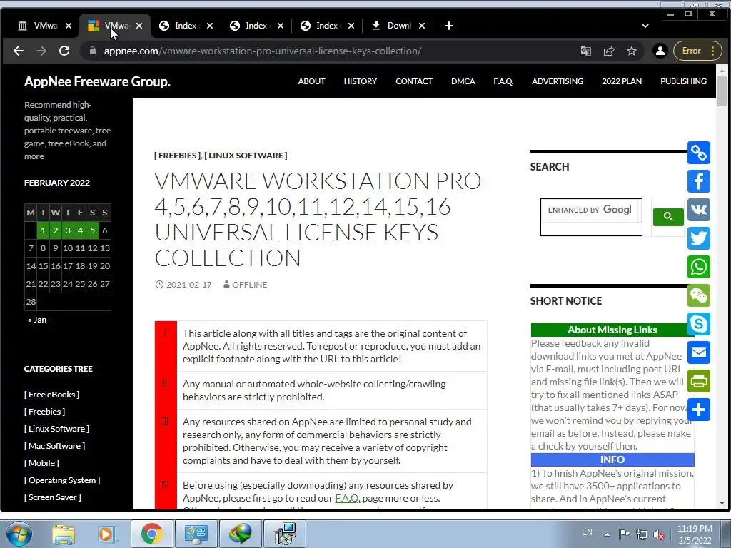Share the article via Skype

(699, 324)
